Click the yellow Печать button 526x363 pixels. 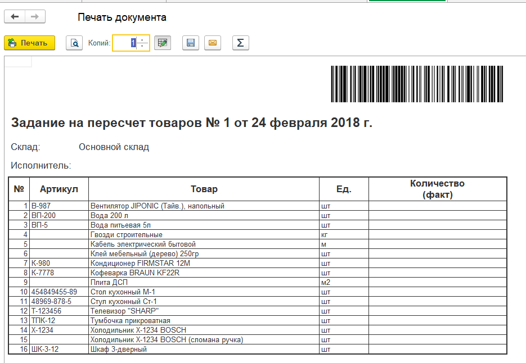tap(29, 43)
